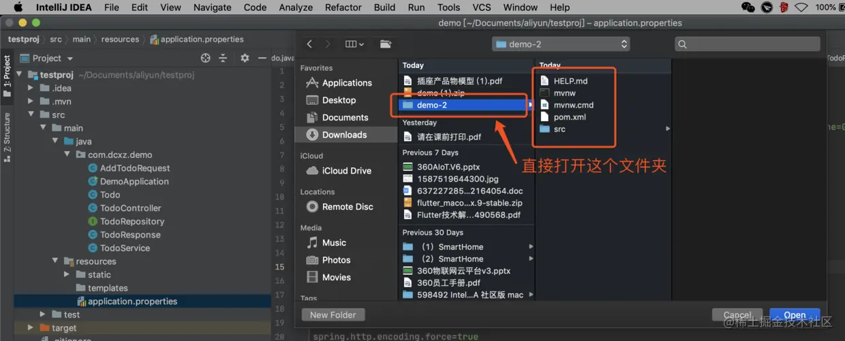Open the File menu
This screenshot has width=845, height=341.
tap(112, 7)
